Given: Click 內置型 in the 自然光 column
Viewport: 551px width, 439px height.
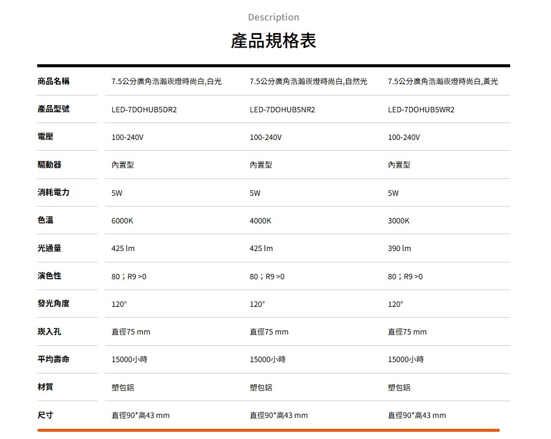Looking at the screenshot, I should pos(261,165).
